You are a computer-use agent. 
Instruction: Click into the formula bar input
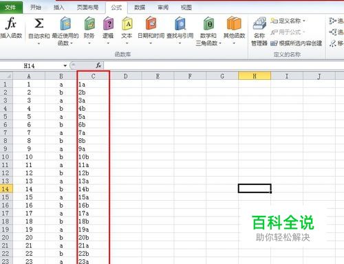224,66
